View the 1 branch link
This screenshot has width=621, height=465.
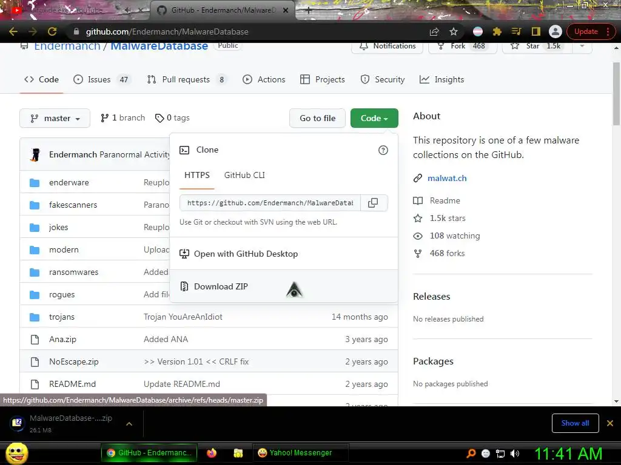pyautogui.click(x=123, y=118)
